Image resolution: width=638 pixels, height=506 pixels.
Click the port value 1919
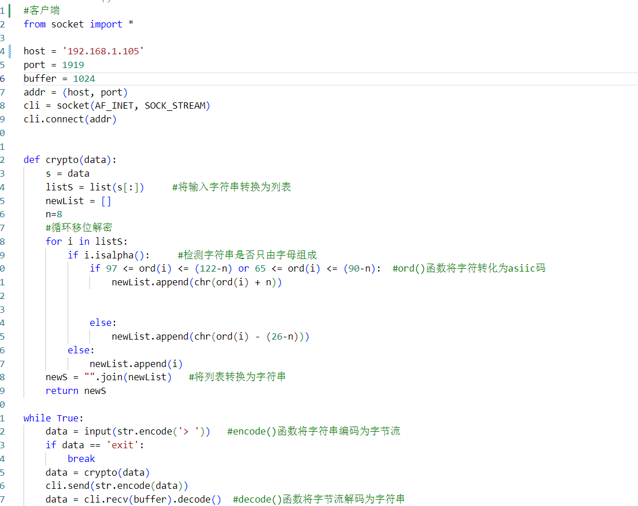click(73, 65)
